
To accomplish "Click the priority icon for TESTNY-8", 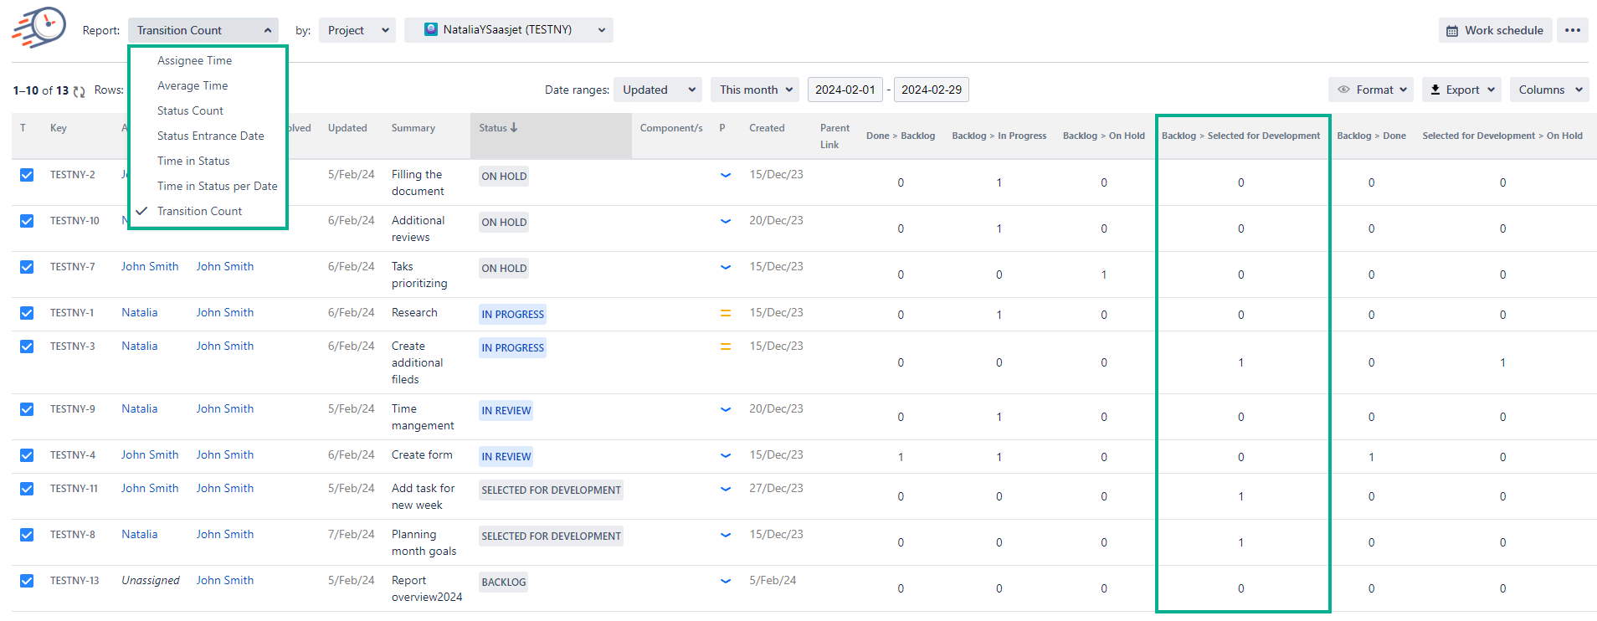I will coord(726,535).
